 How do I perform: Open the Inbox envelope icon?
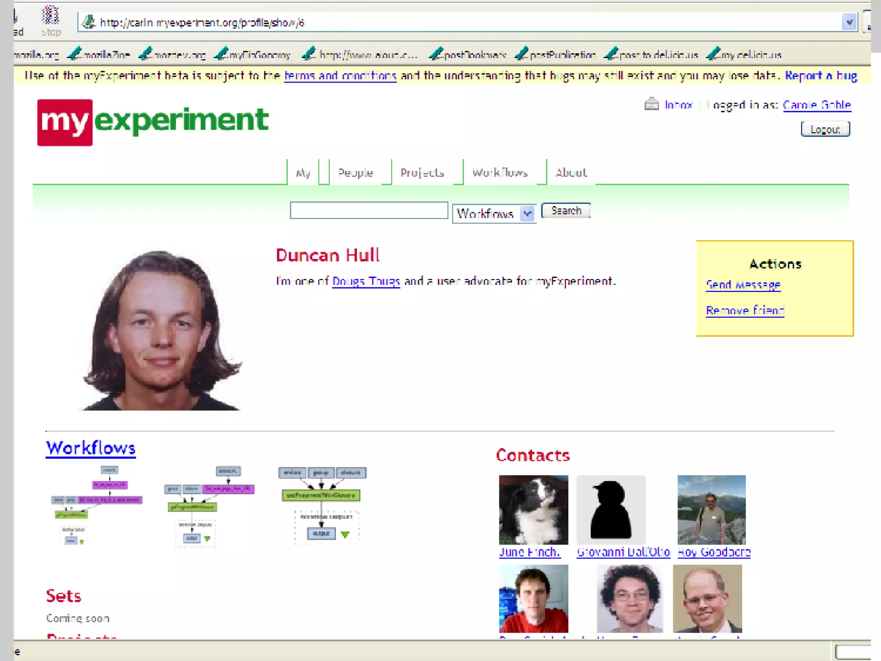(651, 104)
